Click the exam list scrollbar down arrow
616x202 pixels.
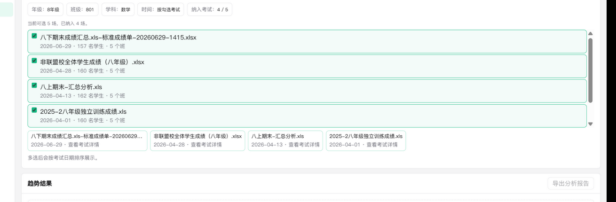(x=591, y=124)
